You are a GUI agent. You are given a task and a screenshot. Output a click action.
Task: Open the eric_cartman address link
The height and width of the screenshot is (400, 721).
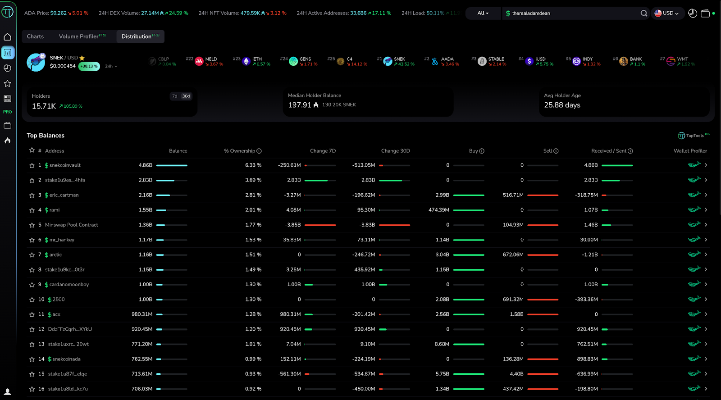[62, 195]
